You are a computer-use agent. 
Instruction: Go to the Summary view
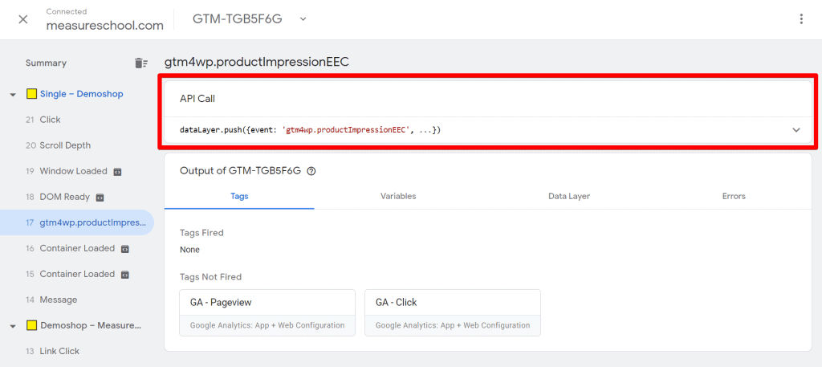coord(46,63)
